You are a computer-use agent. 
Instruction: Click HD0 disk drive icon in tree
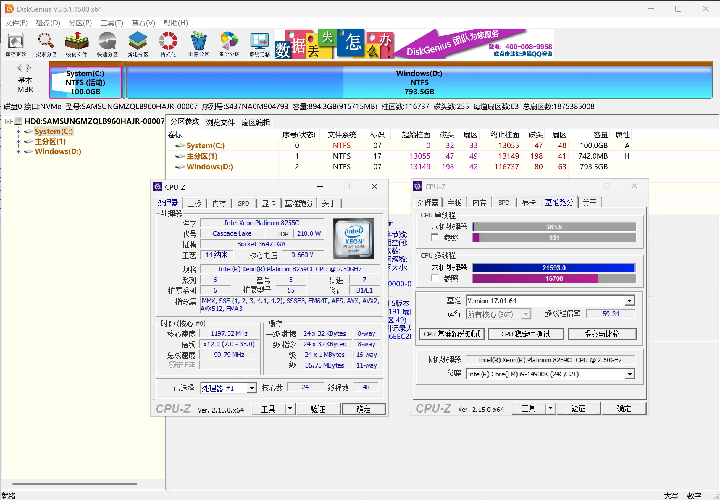(x=19, y=121)
